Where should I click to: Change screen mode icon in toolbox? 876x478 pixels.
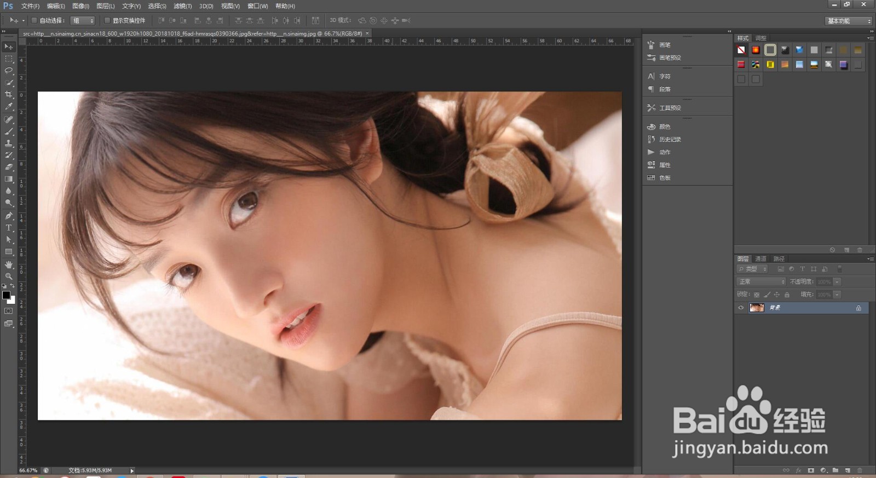click(9, 324)
